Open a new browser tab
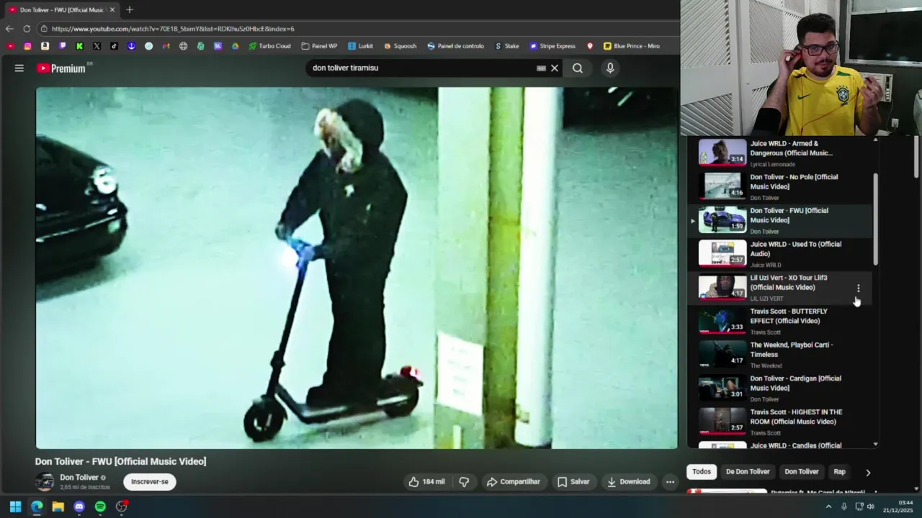The width and height of the screenshot is (922, 518). (x=130, y=9)
